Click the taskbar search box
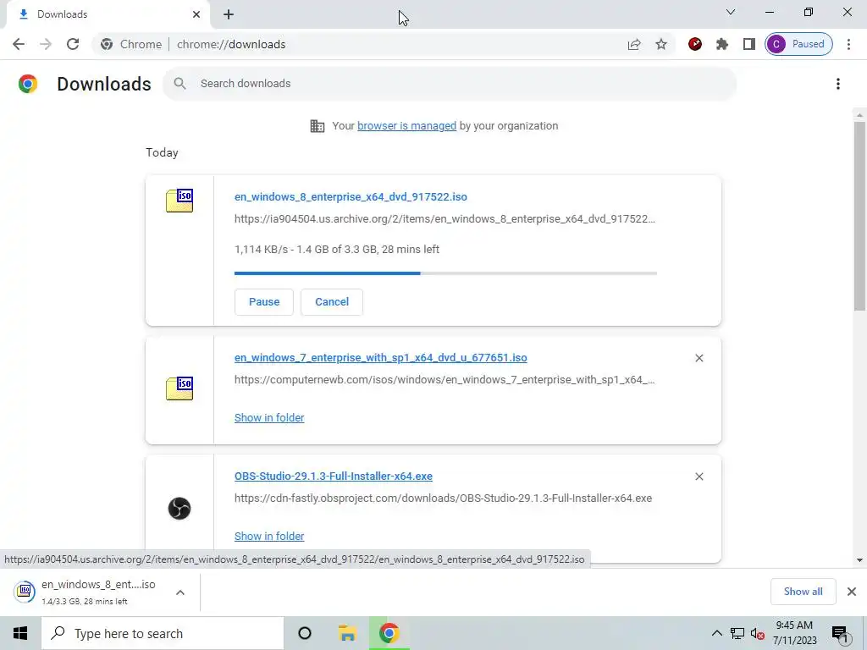867x650 pixels. coord(163,633)
